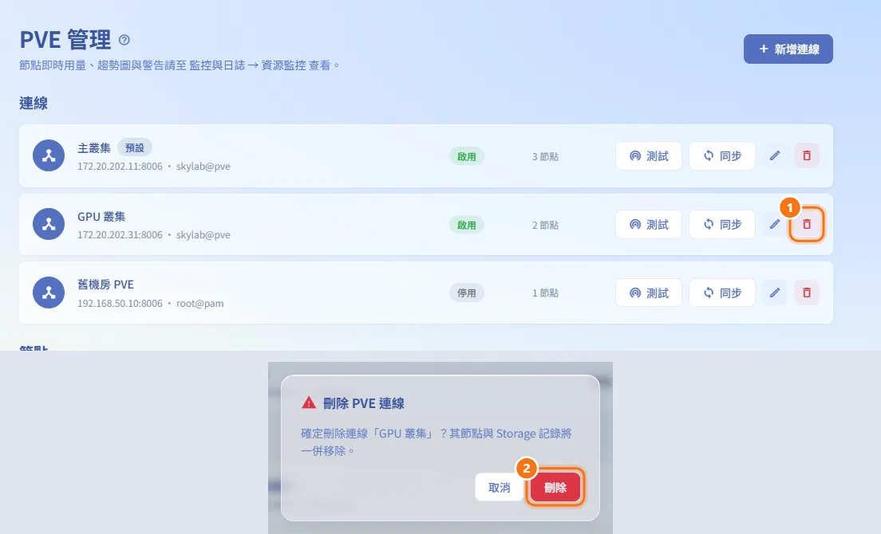Click the GPU 叢集 connection name
Screen dimensions: 881x534
click(101, 217)
